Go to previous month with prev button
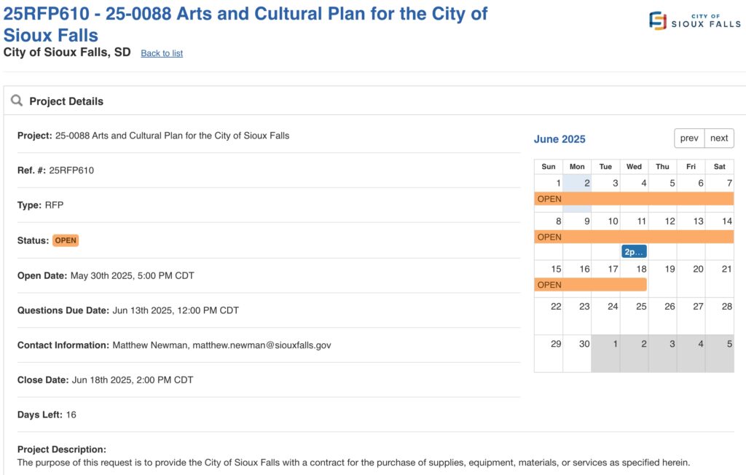Image resolution: width=746 pixels, height=475 pixels. point(689,138)
